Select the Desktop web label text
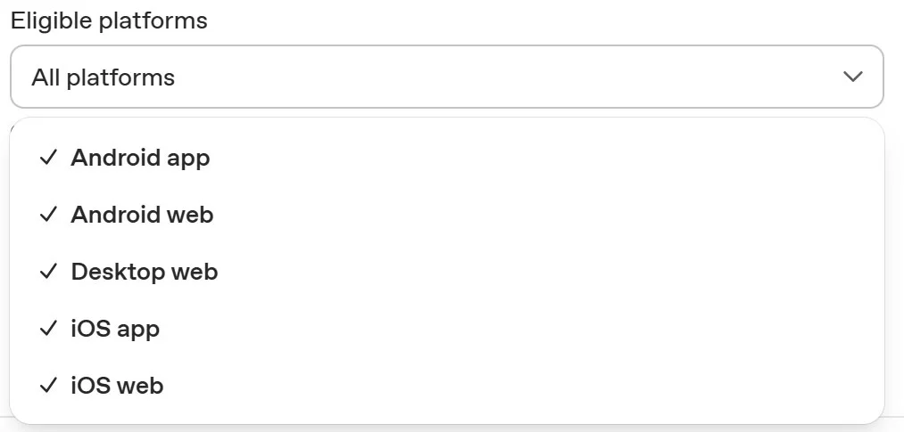The width and height of the screenshot is (904, 432). (x=145, y=271)
